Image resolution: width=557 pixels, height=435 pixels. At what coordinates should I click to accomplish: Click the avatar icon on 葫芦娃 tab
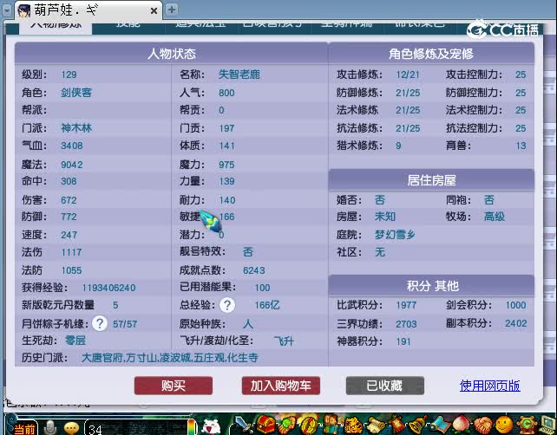point(23,10)
